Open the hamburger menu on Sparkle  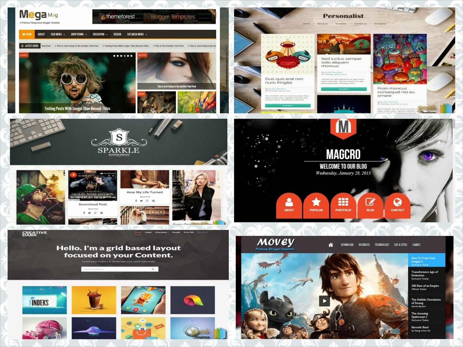[x=19, y=121]
